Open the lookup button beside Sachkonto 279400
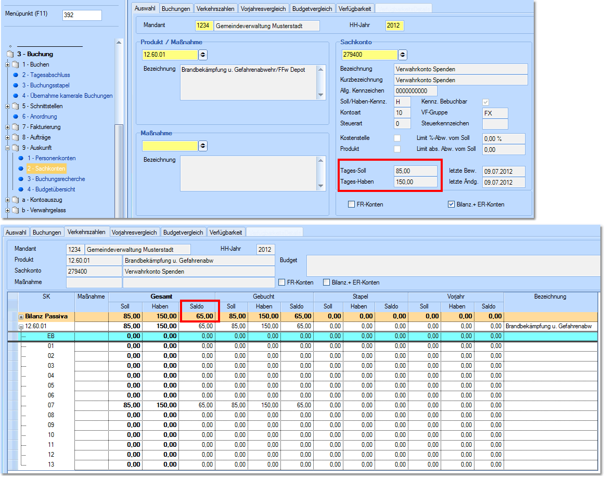The height and width of the screenshot is (477, 604). [x=403, y=55]
